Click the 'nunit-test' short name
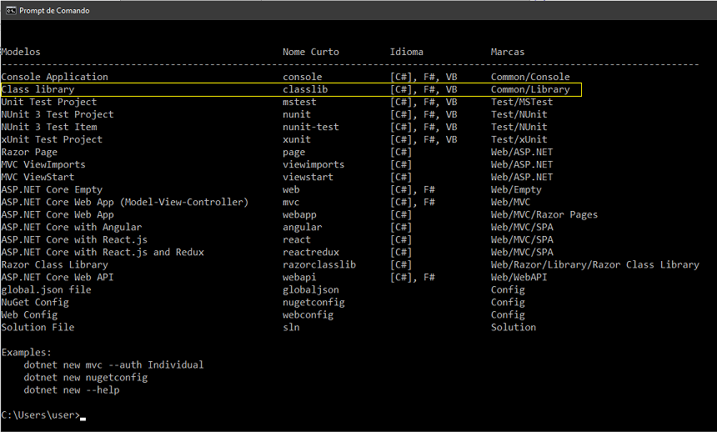717x432 pixels. pyautogui.click(x=311, y=127)
